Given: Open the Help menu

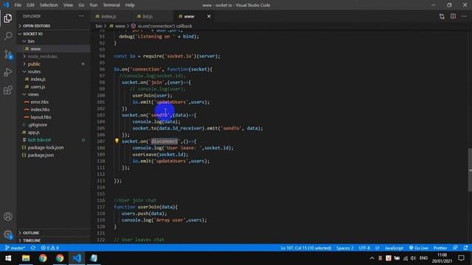Looking at the screenshot, I should (x=130, y=5).
